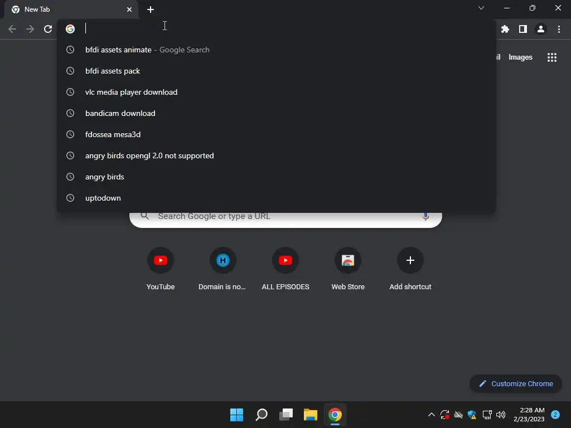
Task: Open taskbar Search
Action: click(262, 415)
